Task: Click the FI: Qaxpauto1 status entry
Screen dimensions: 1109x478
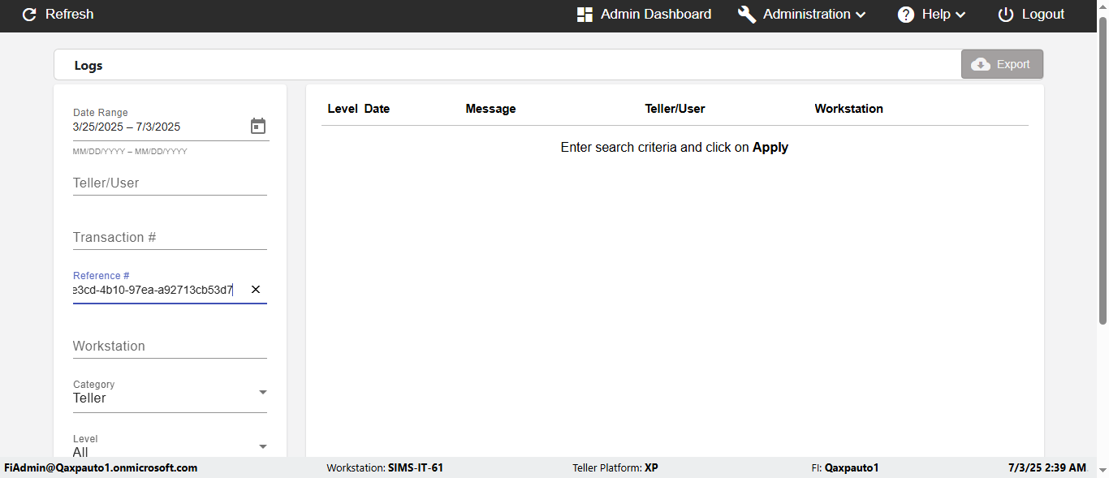Action: pos(844,468)
